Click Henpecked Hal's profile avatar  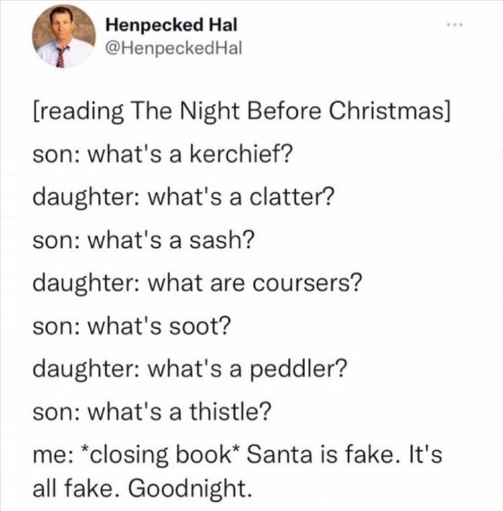64,37
